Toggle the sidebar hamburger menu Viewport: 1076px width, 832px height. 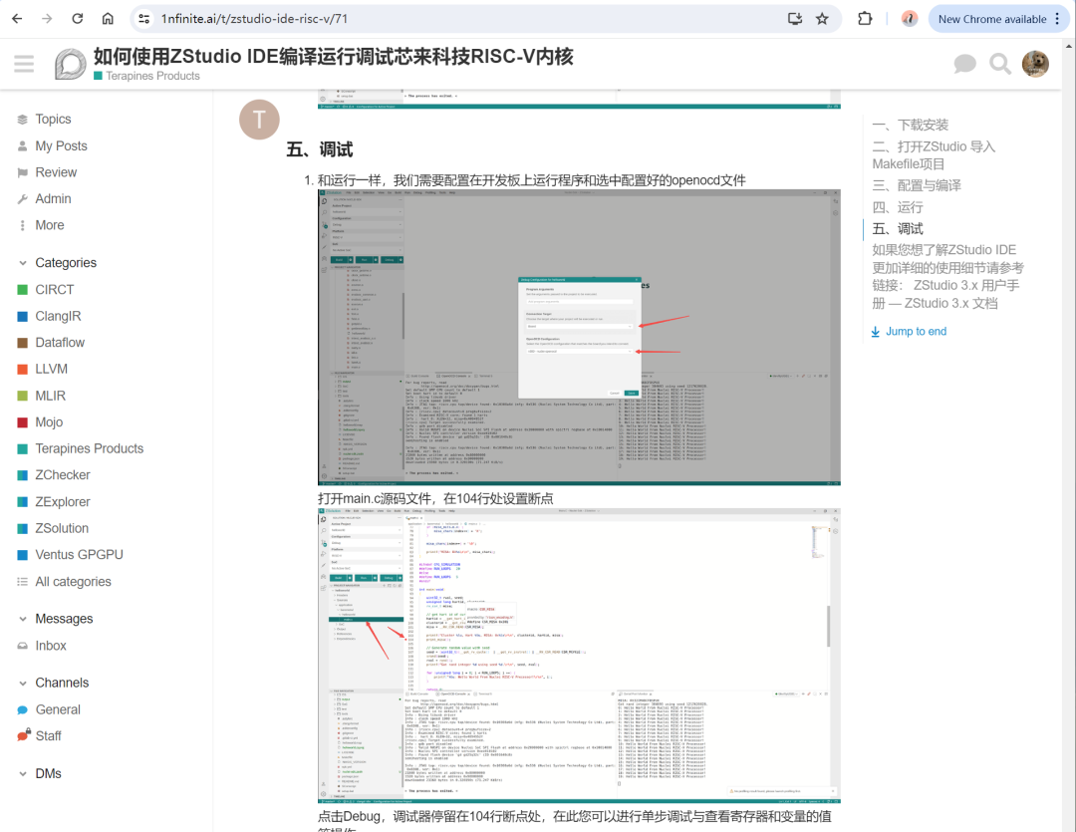pyautogui.click(x=24, y=64)
